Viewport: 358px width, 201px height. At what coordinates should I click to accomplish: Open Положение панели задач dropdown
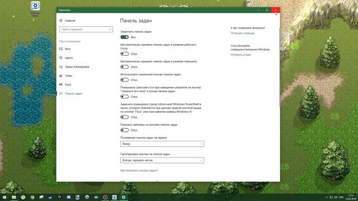pyautogui.click(x=162, y=144)
